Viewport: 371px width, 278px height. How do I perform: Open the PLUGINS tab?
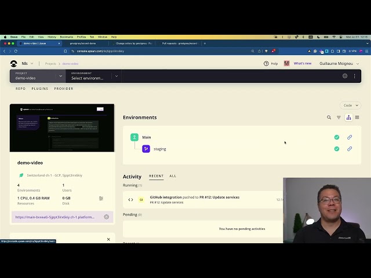40,89
